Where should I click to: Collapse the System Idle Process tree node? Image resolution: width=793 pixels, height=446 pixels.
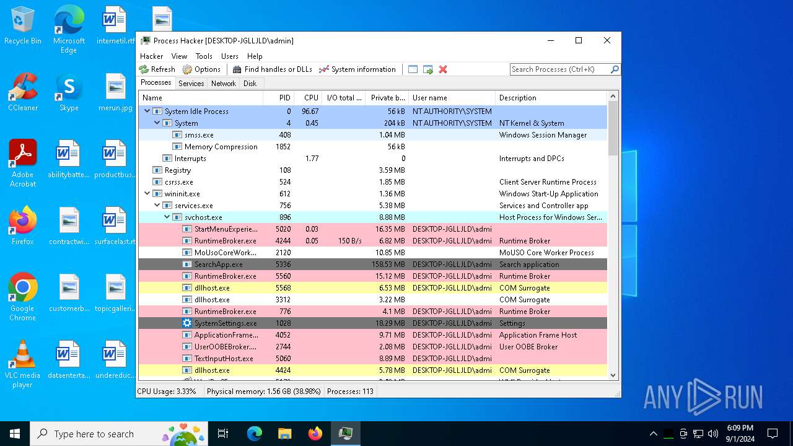(147, 111)
